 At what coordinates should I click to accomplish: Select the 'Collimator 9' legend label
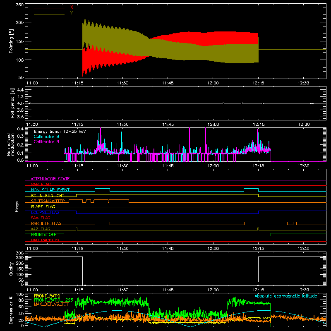(46, 142)
